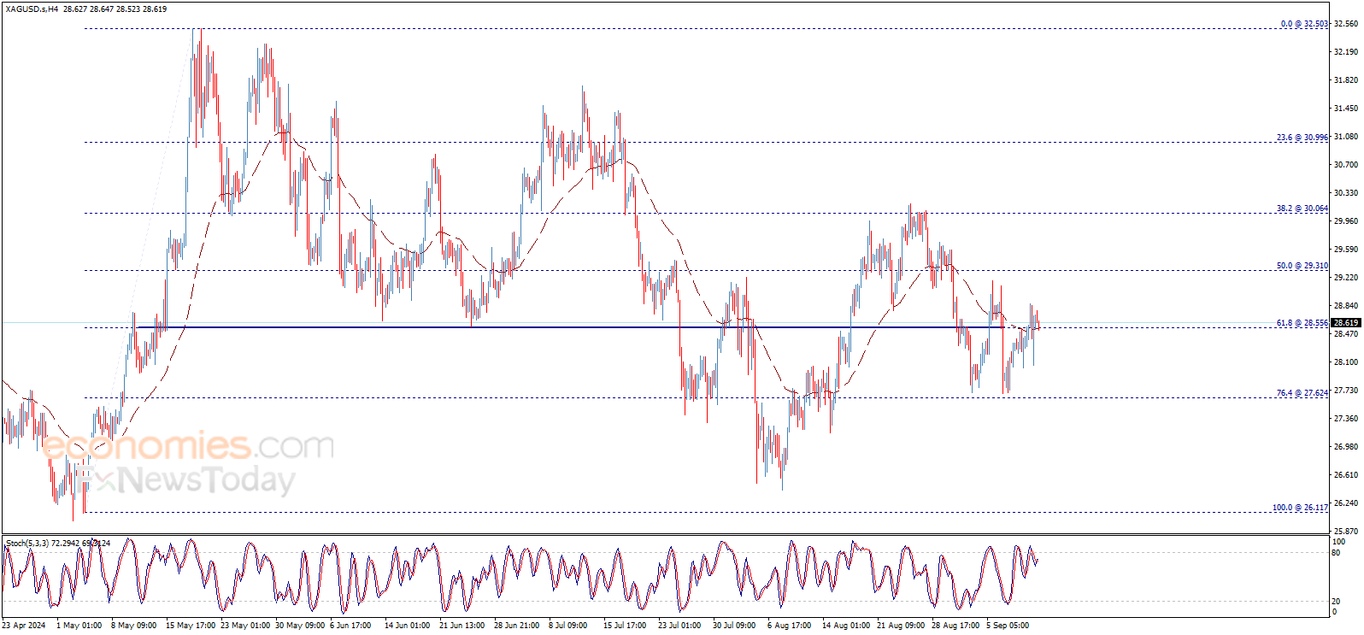1364x635 pixels.
Task: Select the stochastic 80 level label
Action: [1336, 553]
